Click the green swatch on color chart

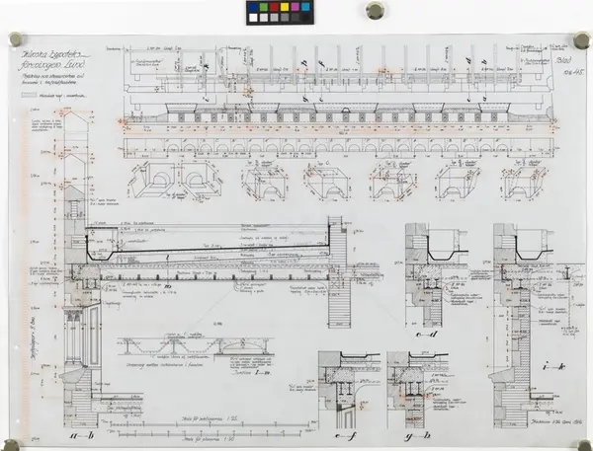(264, 7)
